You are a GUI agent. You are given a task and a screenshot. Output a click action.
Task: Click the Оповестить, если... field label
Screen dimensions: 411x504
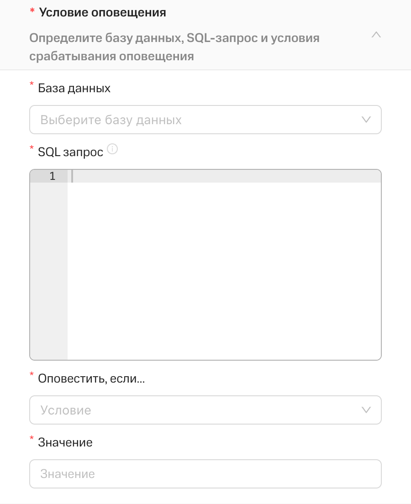(91, 378)
